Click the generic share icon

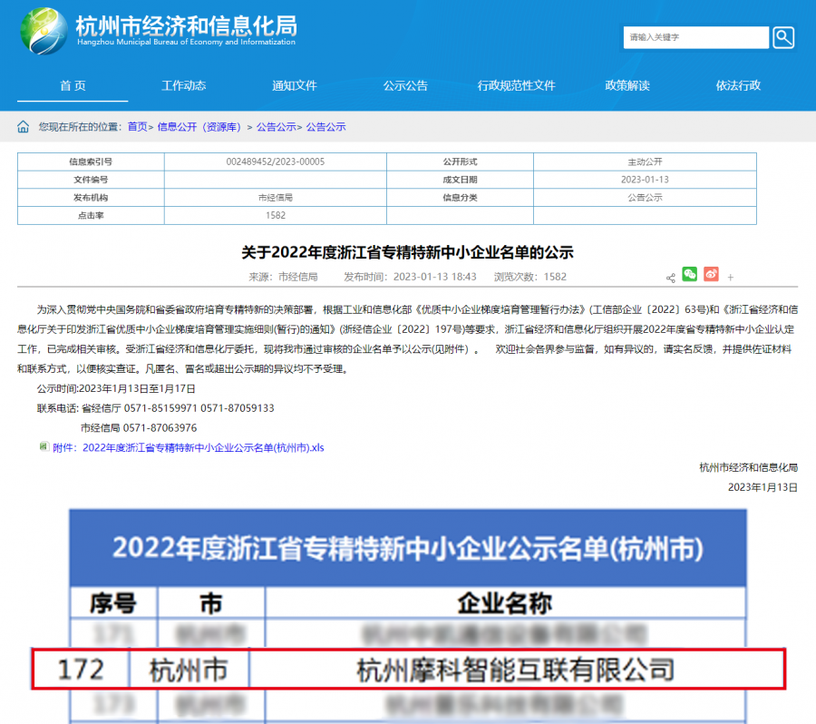(x=671, y=279)
